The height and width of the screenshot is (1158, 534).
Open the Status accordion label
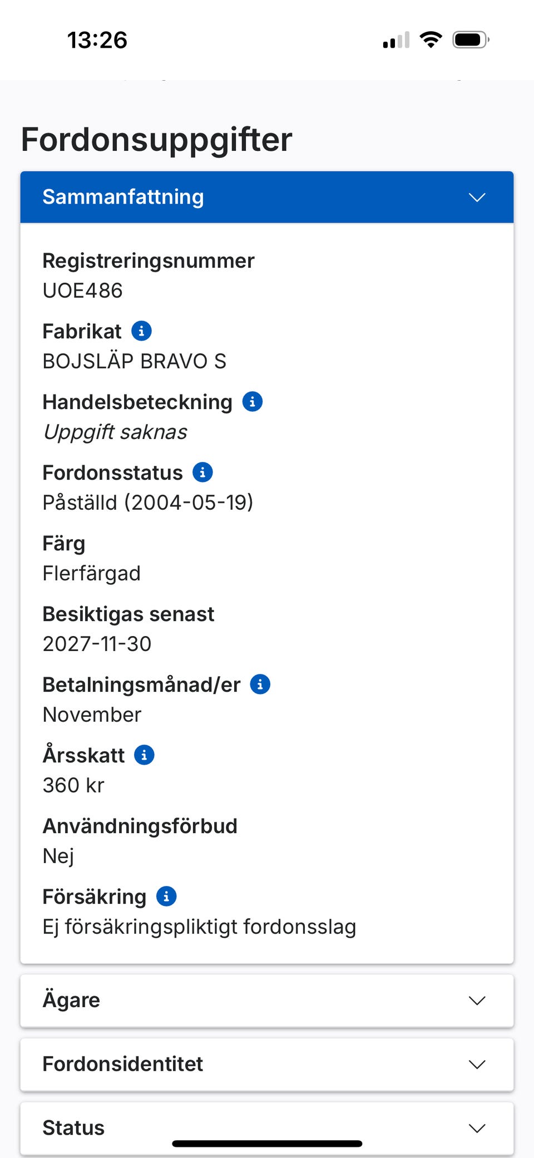[73, 1127]
